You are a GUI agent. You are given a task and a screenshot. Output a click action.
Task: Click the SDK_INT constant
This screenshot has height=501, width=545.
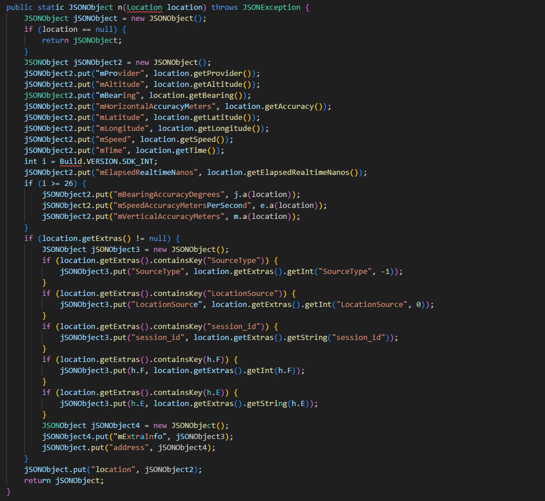pos(138,162)
